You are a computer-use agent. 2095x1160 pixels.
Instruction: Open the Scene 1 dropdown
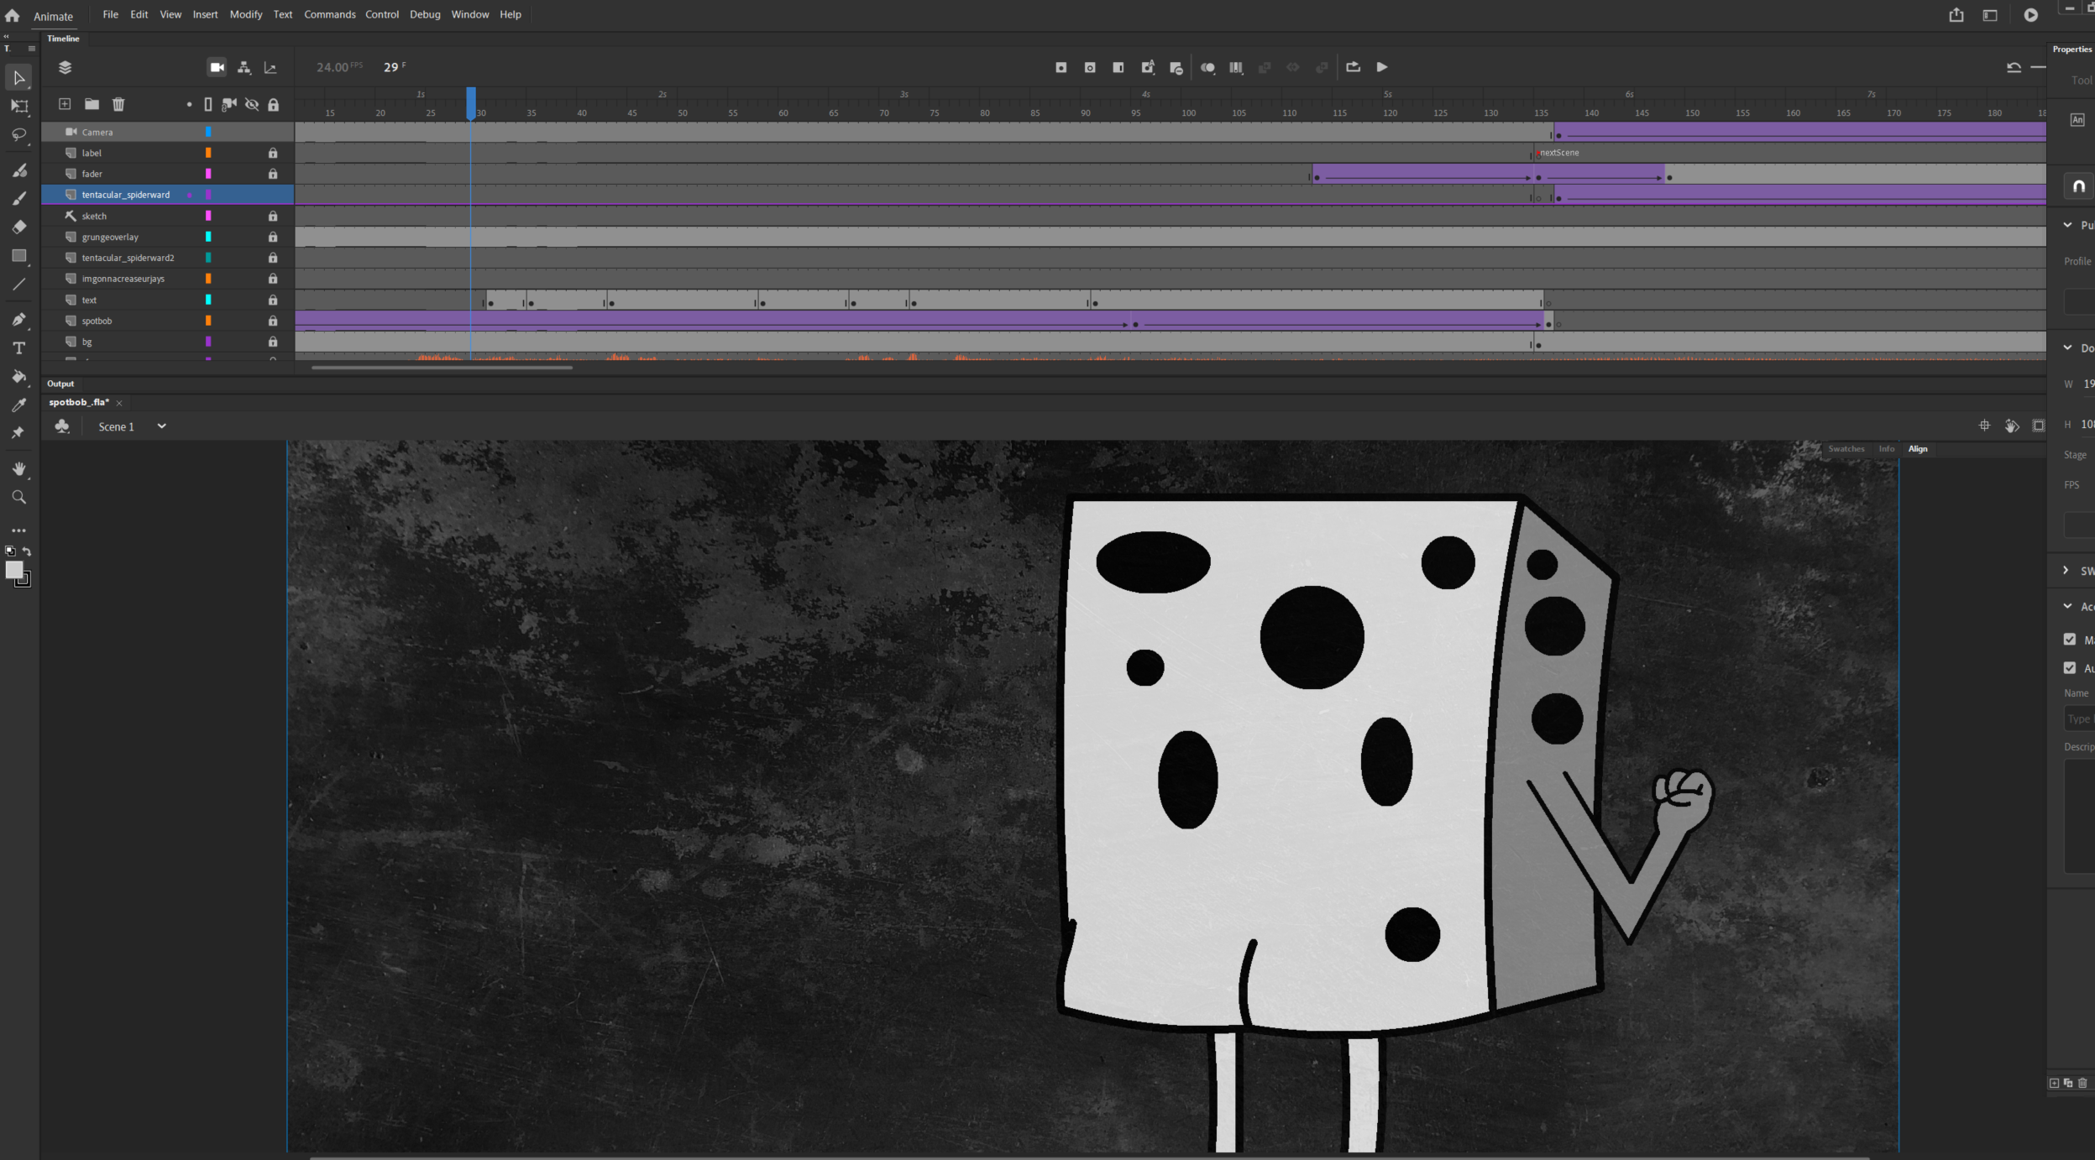point(161,426)
